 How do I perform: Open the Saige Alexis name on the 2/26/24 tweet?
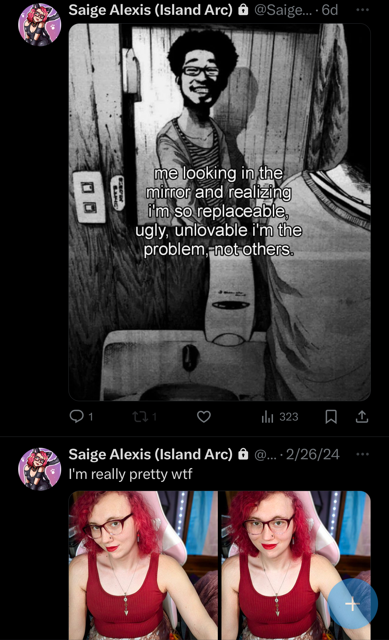[x=151, y=454]
